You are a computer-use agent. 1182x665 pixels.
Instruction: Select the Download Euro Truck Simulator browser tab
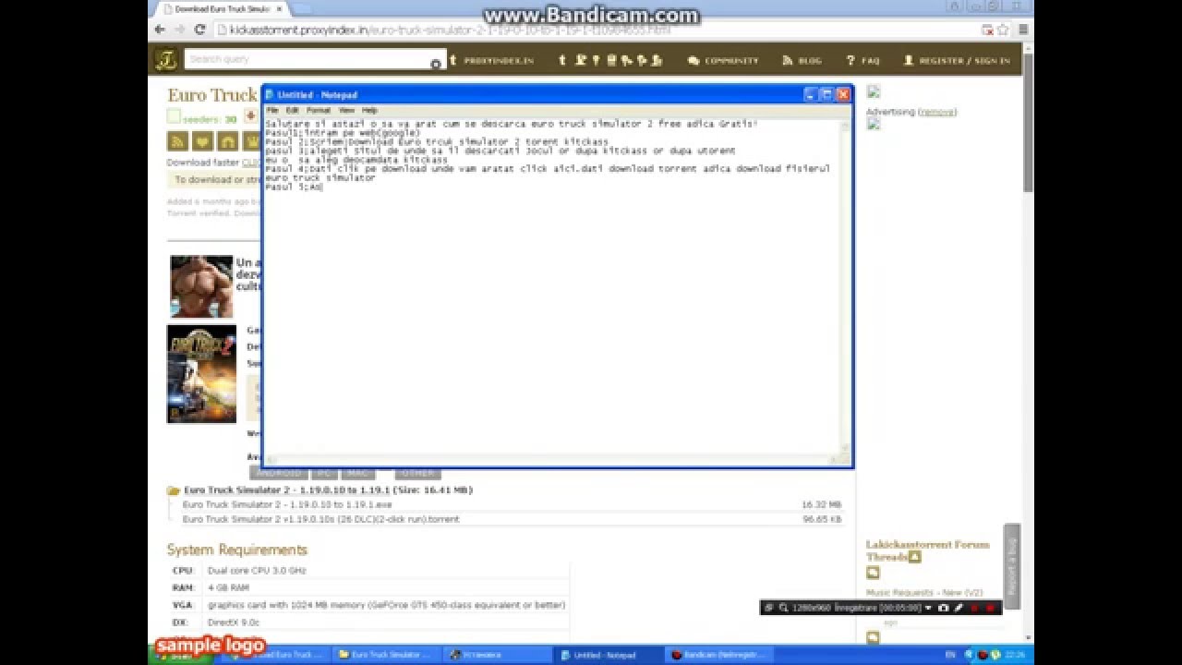pyautogui.click(x=222, y=8)
